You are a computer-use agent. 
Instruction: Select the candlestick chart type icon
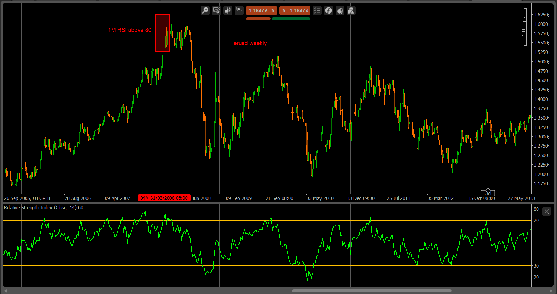click(x=228, y=11)
